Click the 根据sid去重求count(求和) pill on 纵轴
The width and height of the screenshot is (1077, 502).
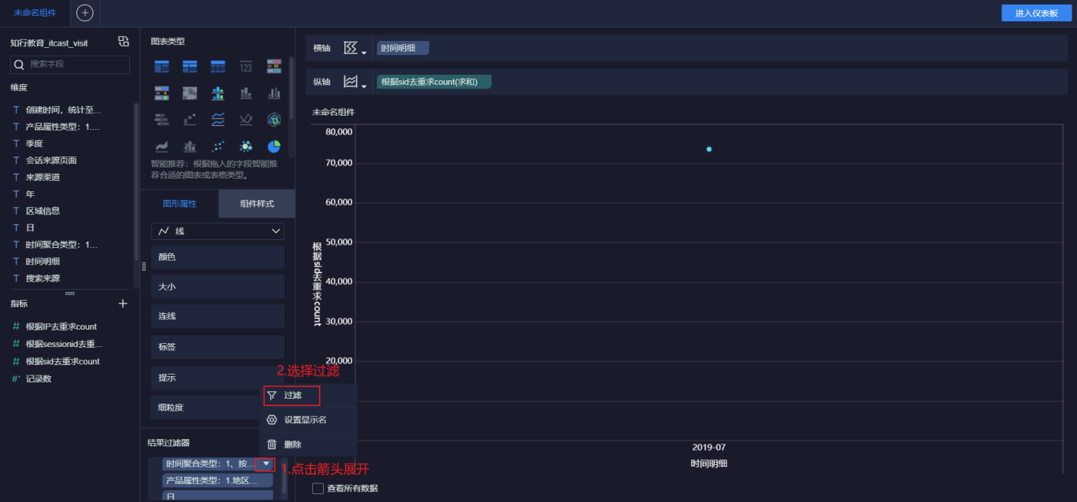434,82
